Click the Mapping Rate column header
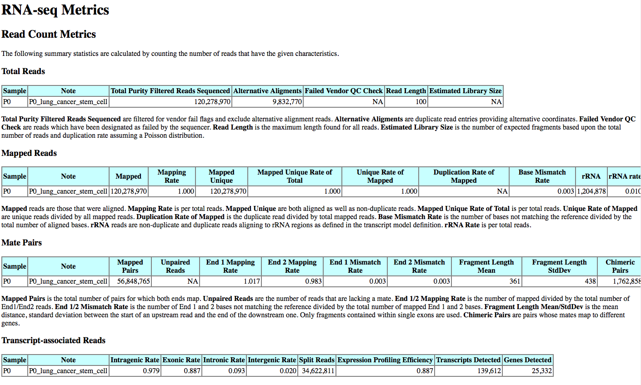 172,176
